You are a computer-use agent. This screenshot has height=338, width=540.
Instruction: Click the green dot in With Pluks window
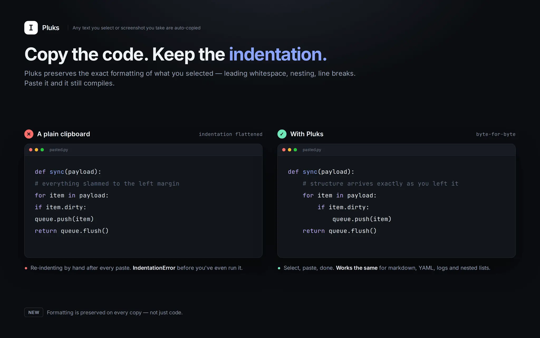tap(295, 150)
